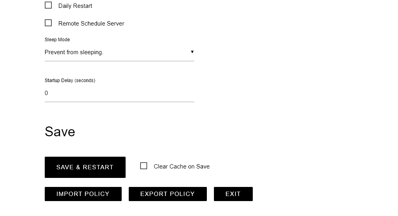Click the "0" value in Startup Delay
The height and width of the screenshot is (216, 398).
pyautogui.click(x=46, y=93)
